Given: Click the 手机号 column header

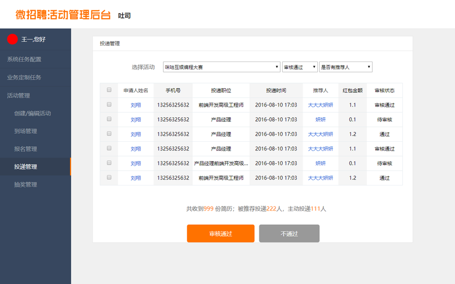Looking at the screenshot, I should [x=173, y=90].
